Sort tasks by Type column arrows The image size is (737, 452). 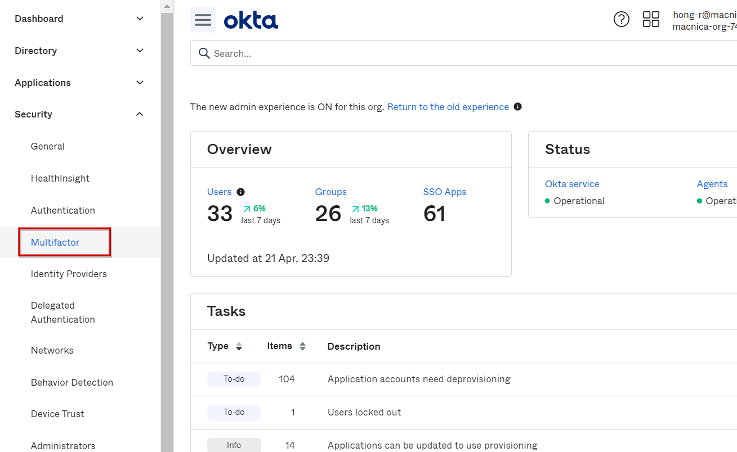pos(239,347)
